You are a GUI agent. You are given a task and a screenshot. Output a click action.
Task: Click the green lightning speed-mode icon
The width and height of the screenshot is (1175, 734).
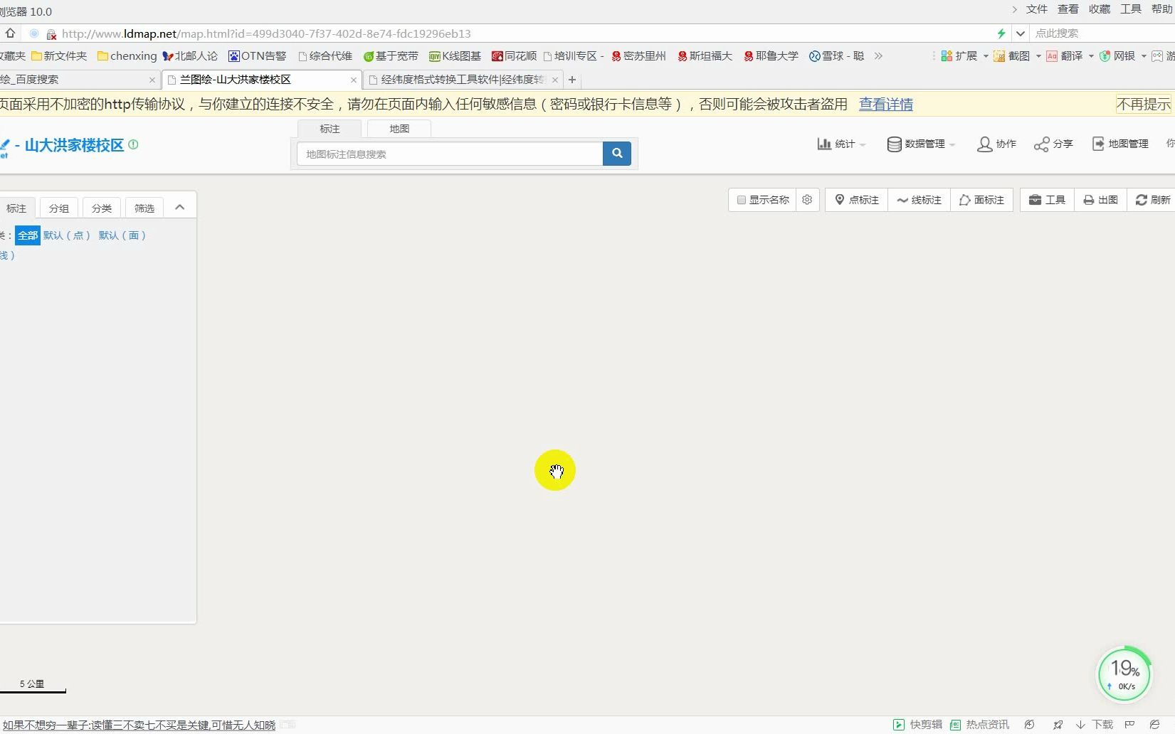tap(1001, 33)
